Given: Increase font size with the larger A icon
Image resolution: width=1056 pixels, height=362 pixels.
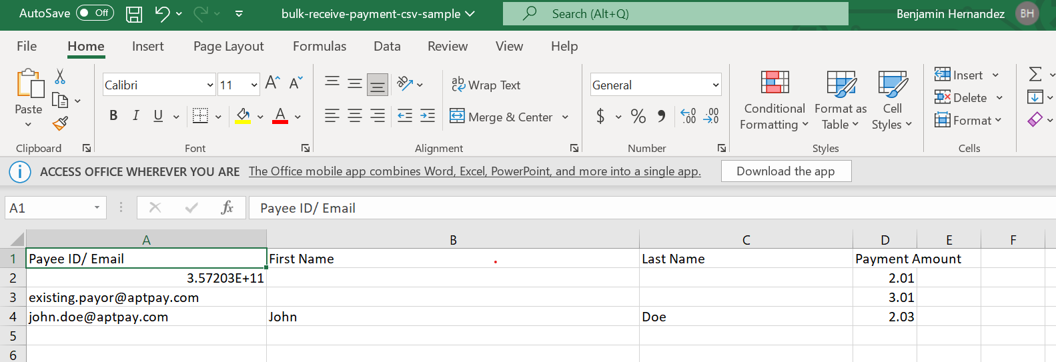Looking at the screenshot, I should tap(272, 83).
